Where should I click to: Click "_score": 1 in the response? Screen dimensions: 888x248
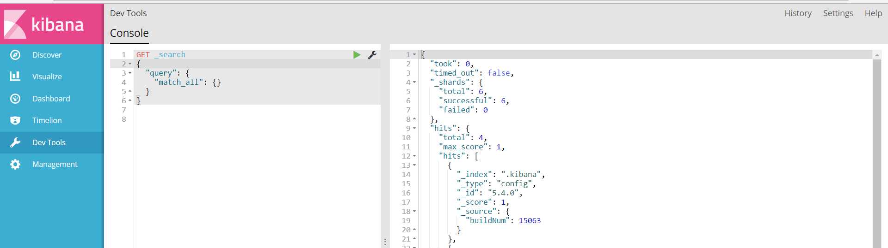(483, 202)
